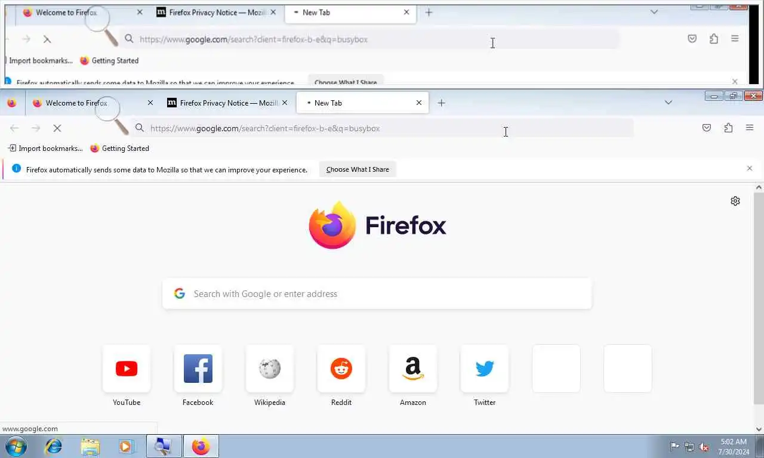This screenshot has width=764, height=458.
Task: Open the Windows Start menu
Action: pos(16,446)
